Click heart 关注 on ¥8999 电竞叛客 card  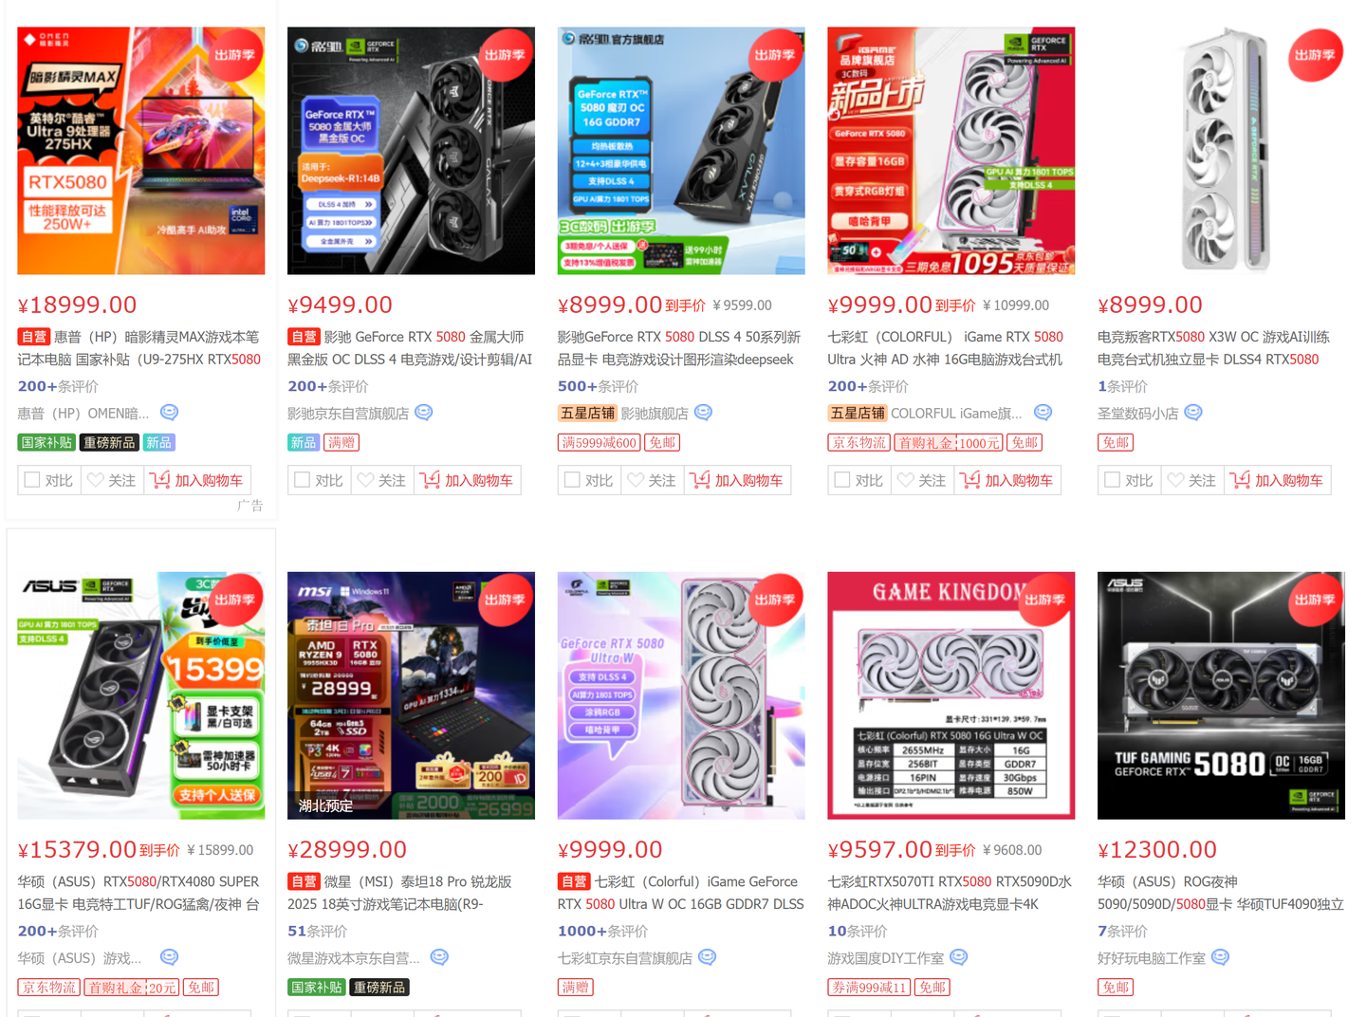pyautogui.click(x=1176, y=480)
